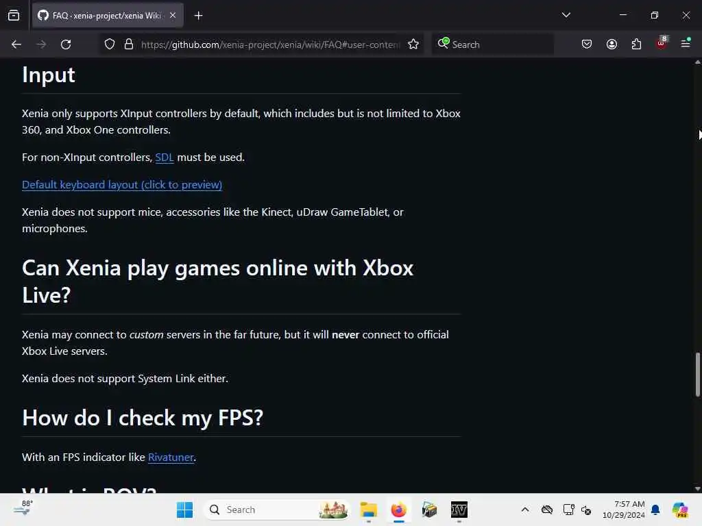
Task: Open the Firefox hamburger menu
Action: click(686, 43)
